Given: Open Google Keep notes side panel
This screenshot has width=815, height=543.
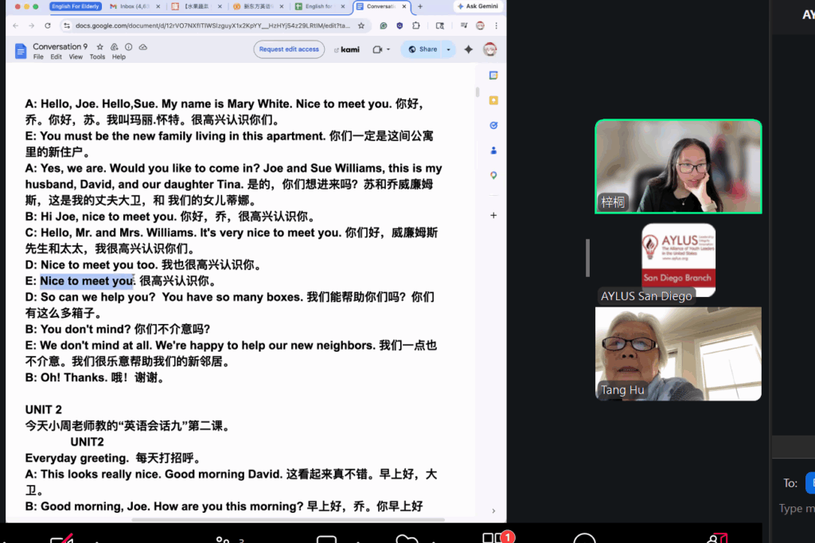Looking at the screenshot, I should tap(493, 100).
